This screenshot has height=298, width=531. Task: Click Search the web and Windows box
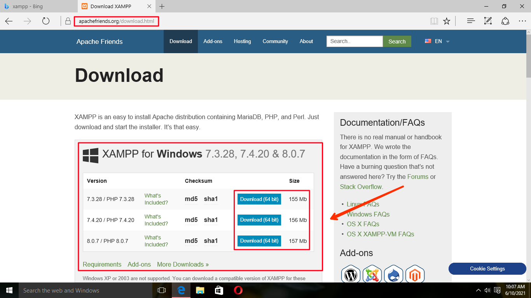86,290
